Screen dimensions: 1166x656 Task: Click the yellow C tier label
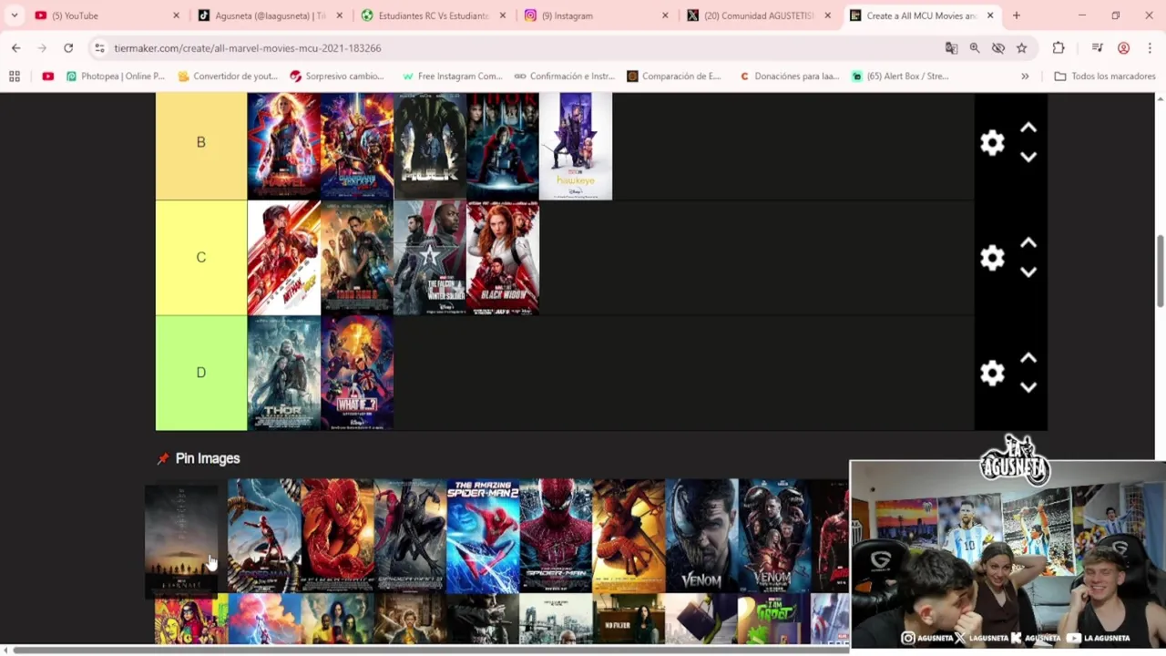tap(201, 258)
